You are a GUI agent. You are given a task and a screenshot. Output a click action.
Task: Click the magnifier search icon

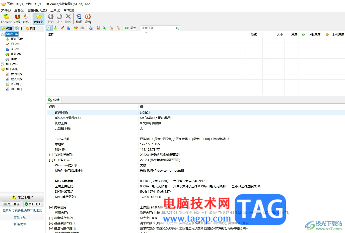178,28
